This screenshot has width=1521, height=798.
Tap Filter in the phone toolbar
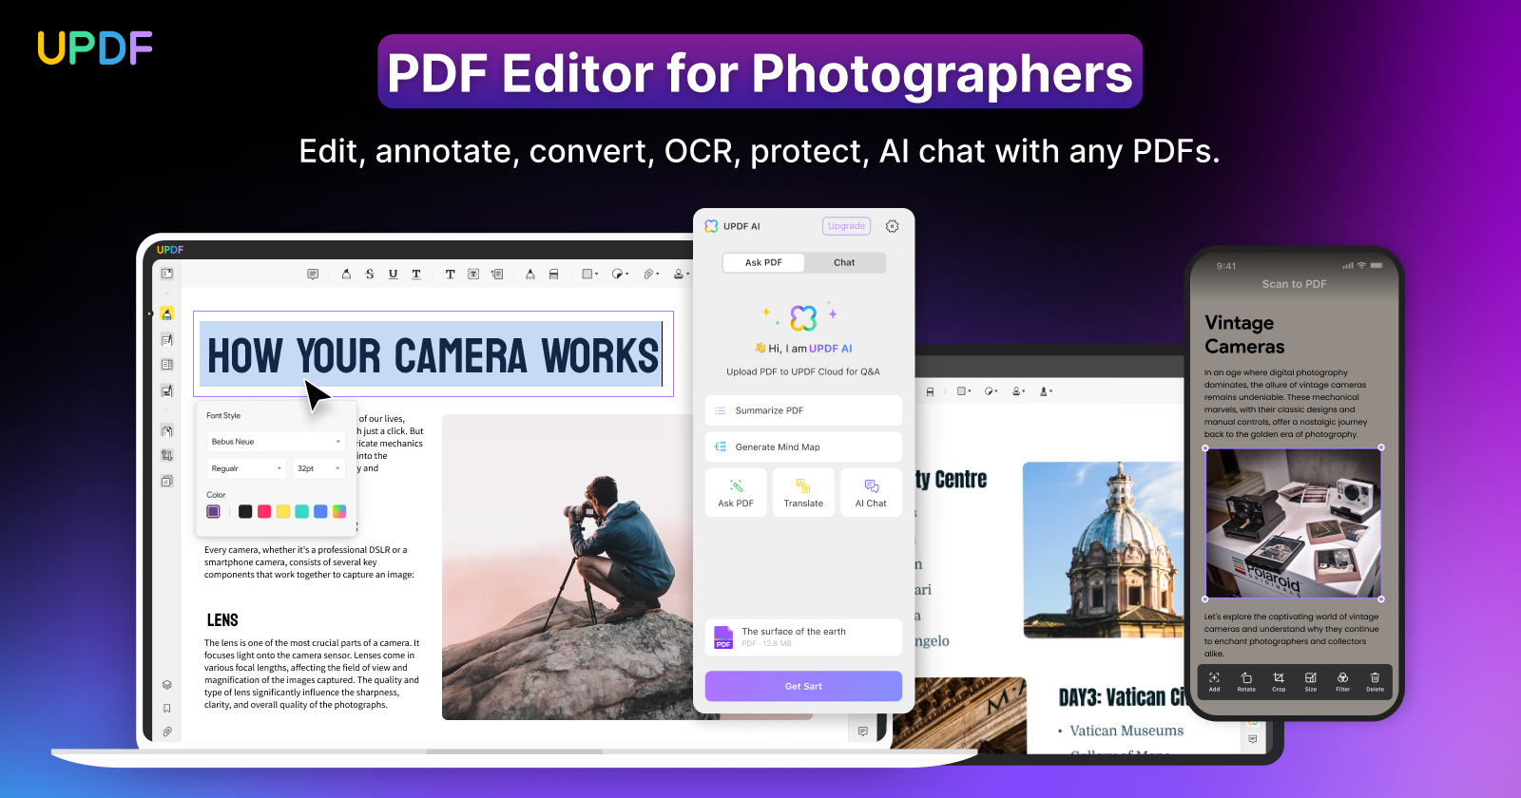(x=1342, y=681)
